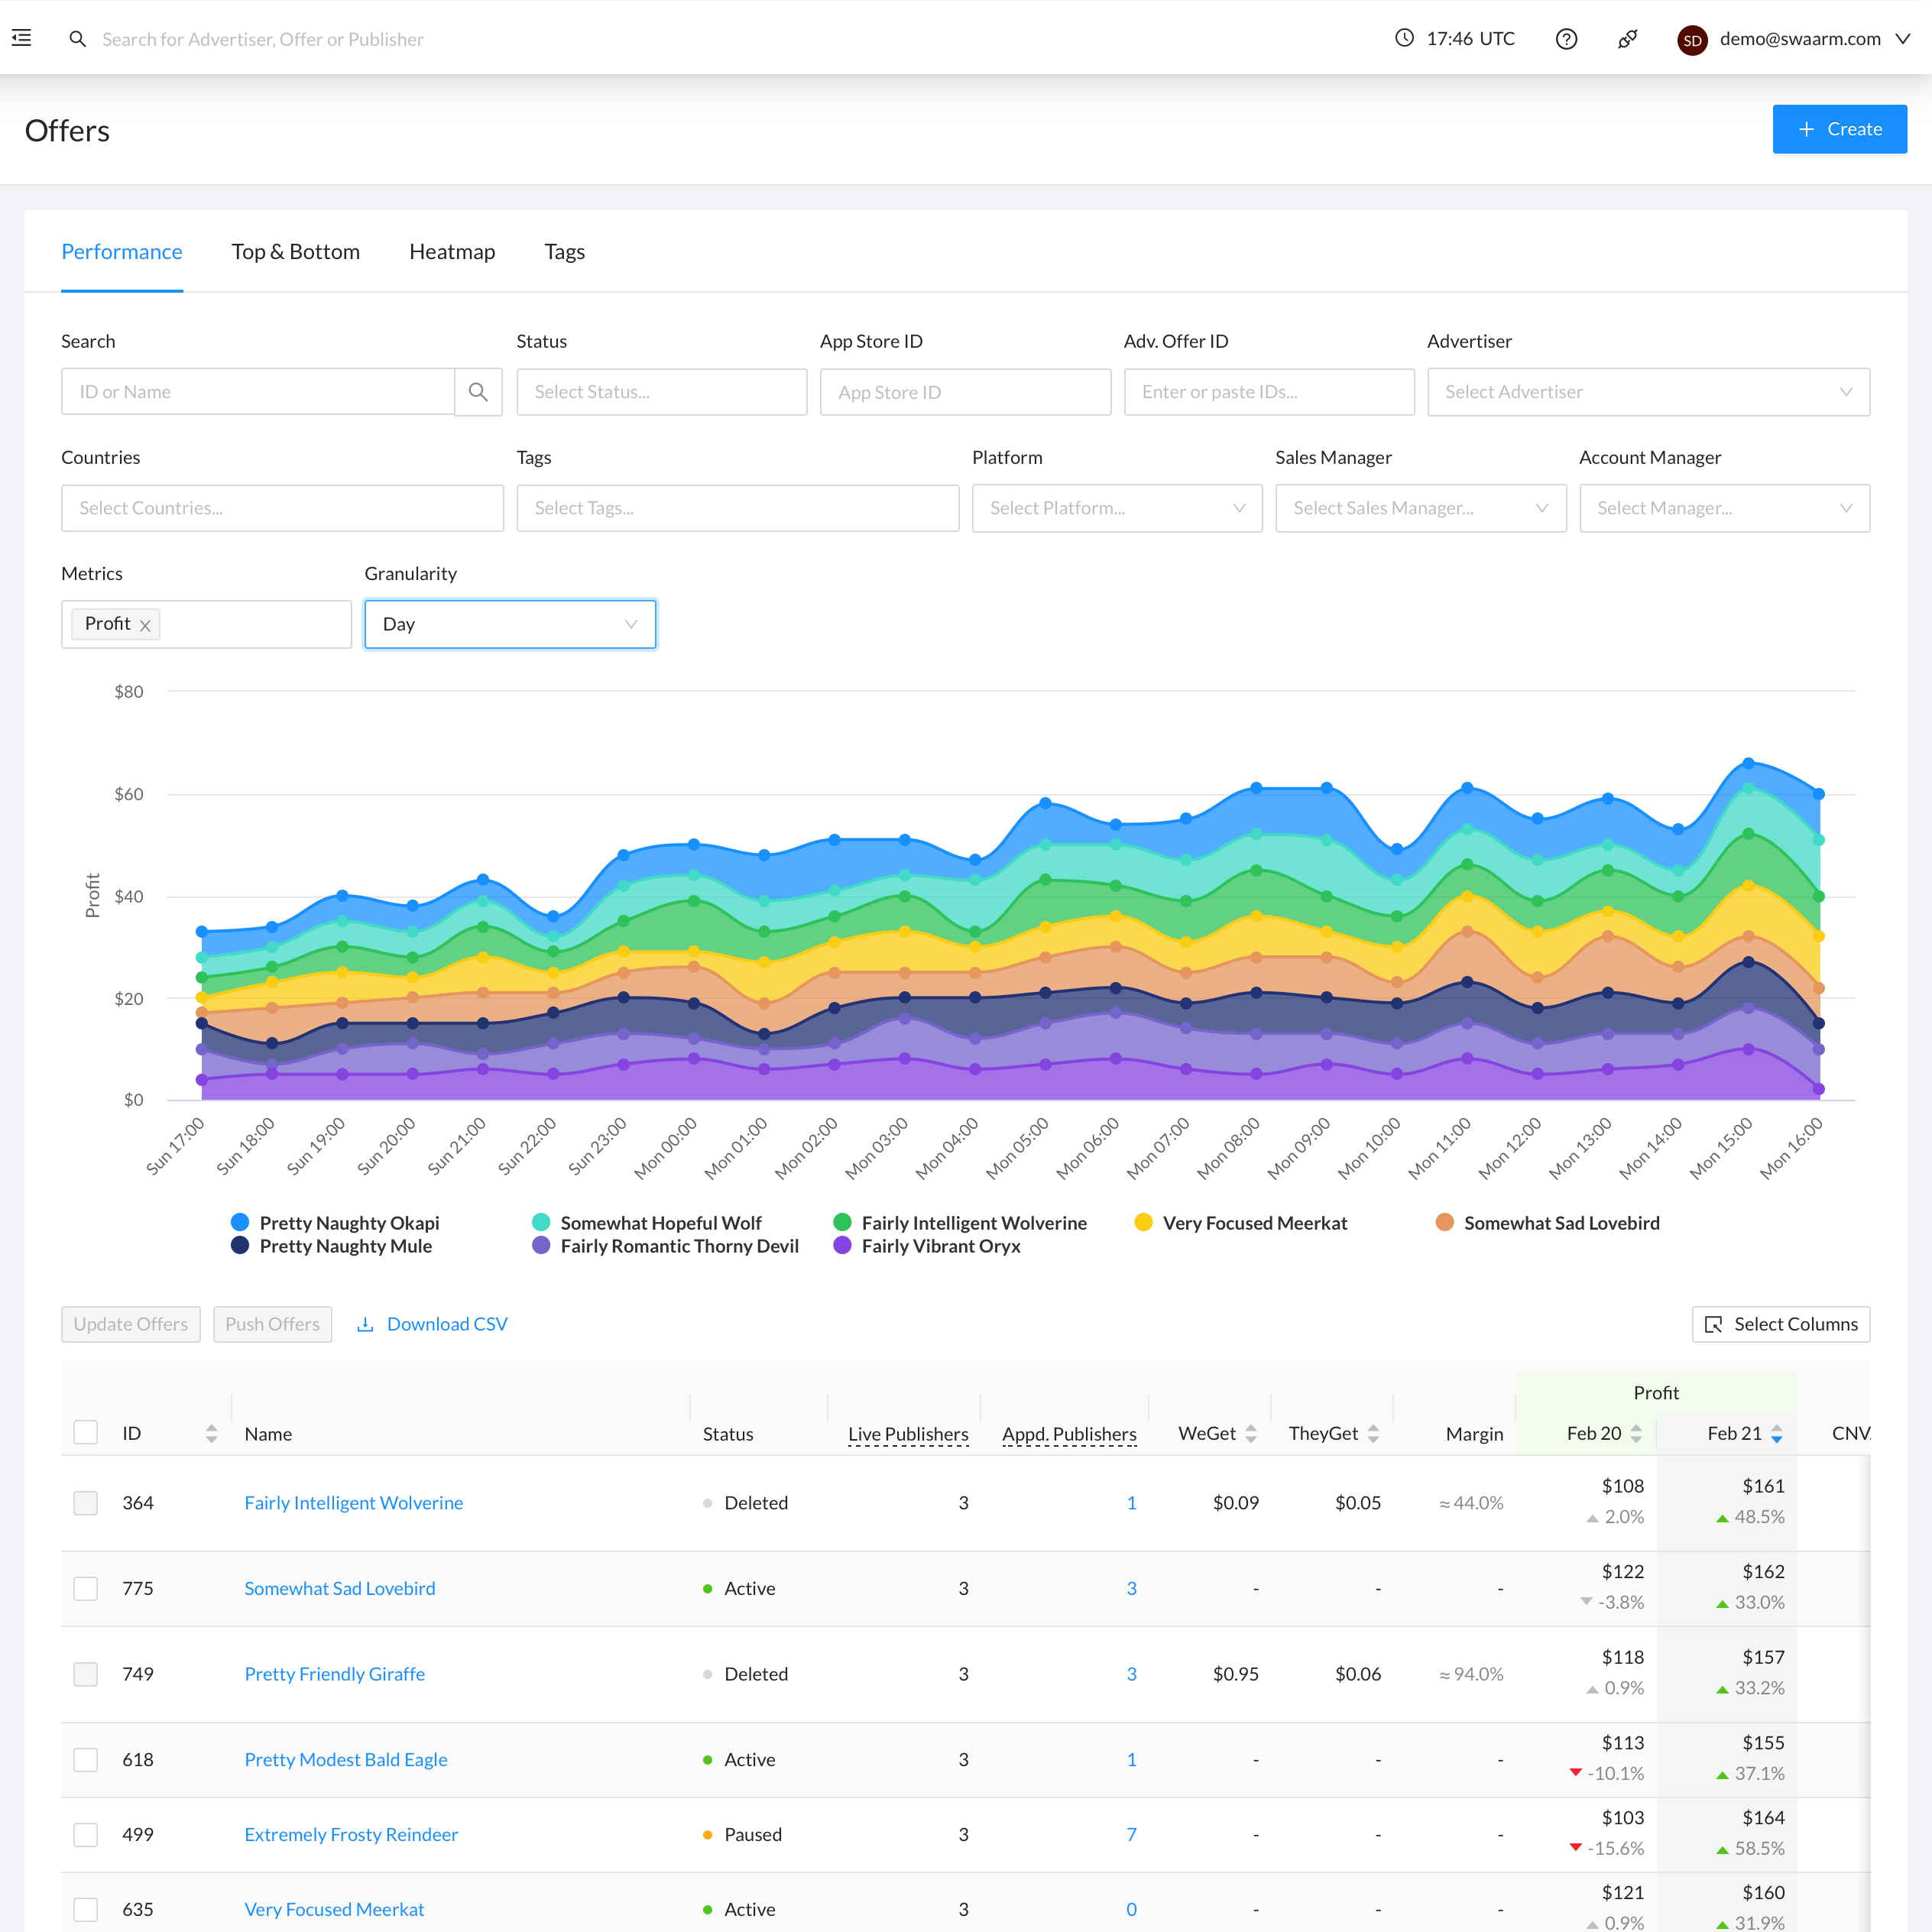Screen dimensions: 1932x1932
Task: Run the search using the magnifier beside ID or Name
Action: (479, 391)
